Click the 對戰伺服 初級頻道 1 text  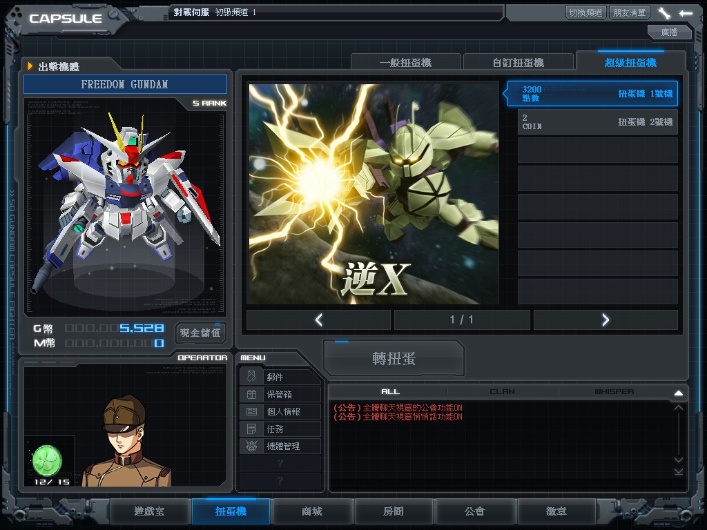point(215,12)
